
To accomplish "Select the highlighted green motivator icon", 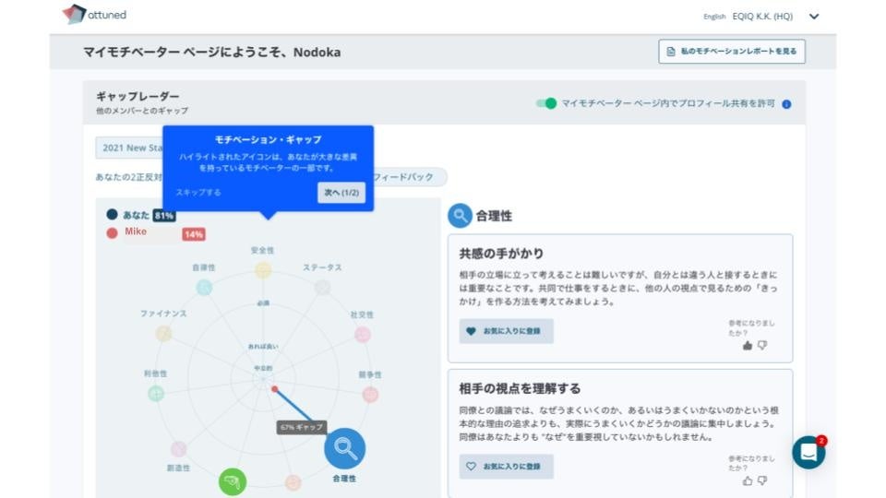I will tap(233, 481).
